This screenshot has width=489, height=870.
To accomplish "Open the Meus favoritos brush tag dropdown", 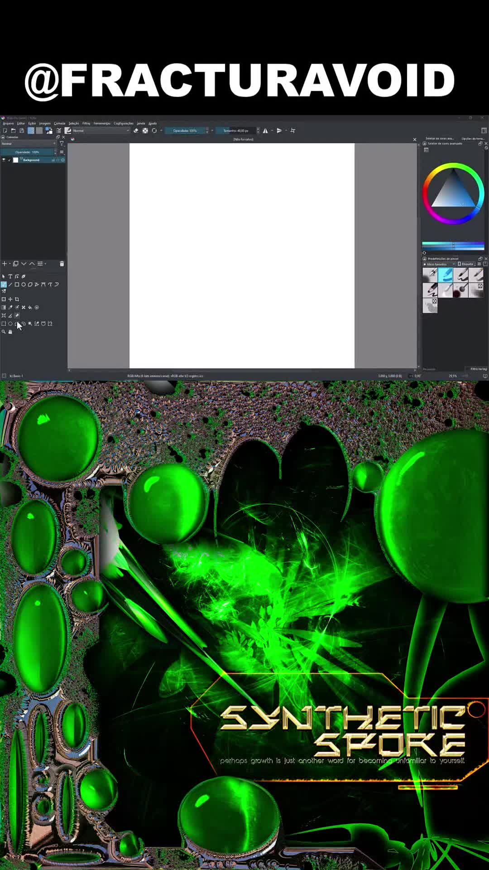I will click(x=439, y=264).
